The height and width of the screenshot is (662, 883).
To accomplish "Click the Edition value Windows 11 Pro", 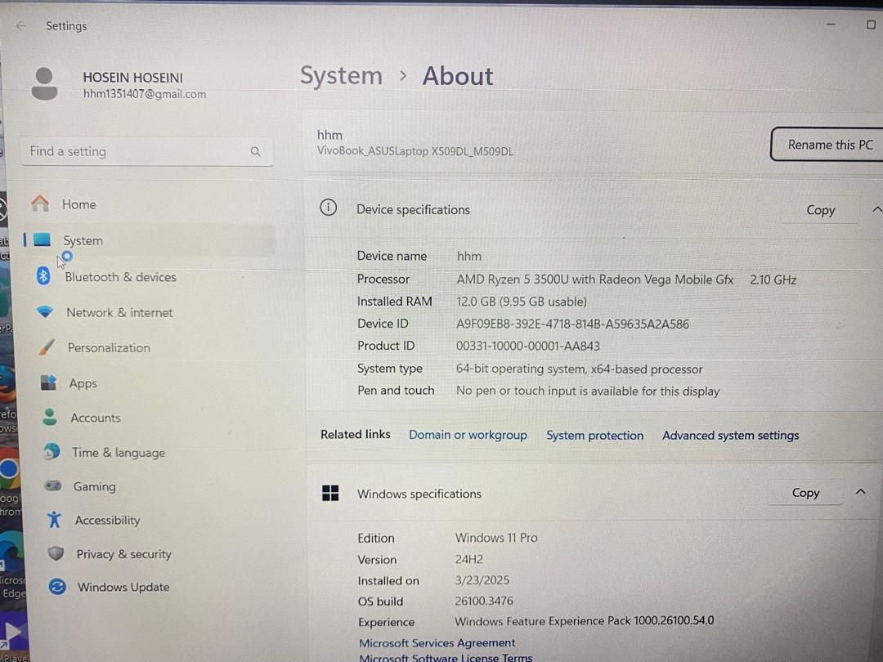I will 496,538.
